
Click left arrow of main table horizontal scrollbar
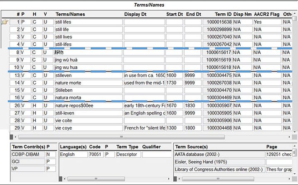(x=15, y=137)
